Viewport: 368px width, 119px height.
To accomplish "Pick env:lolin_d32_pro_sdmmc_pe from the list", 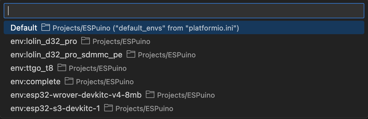I will click(184, 55).
